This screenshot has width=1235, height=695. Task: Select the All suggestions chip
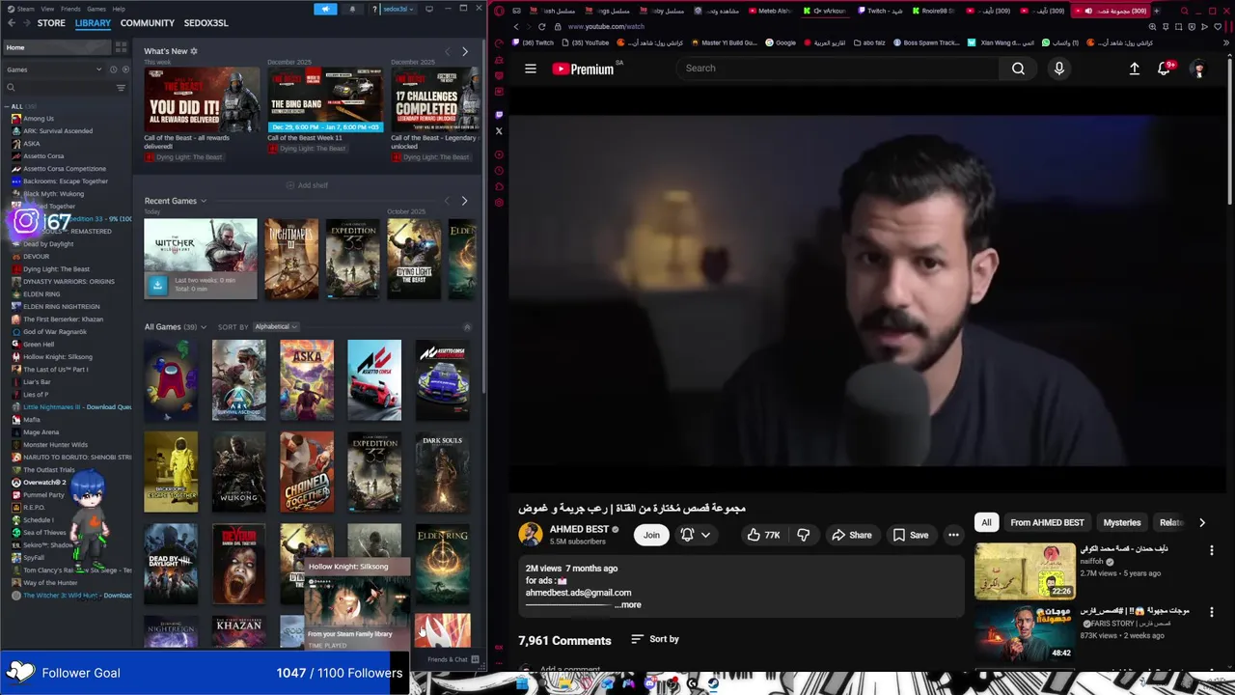pos(986,522)
